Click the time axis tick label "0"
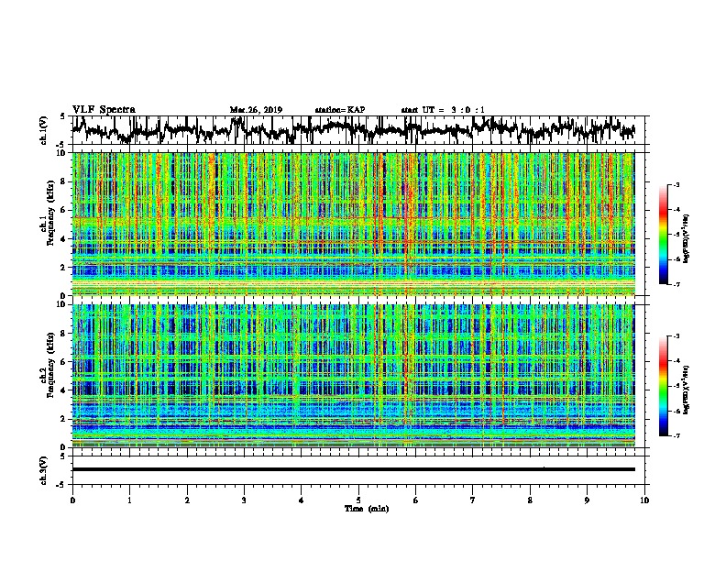The height and width of the screenshot is (561, 726). 72,500
